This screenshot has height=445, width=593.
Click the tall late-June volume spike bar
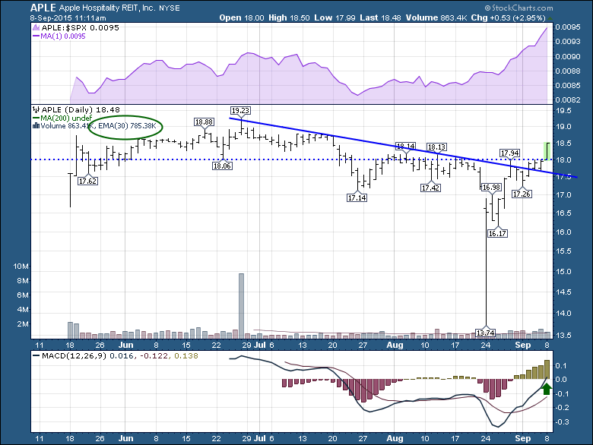[x=241, y=305]
